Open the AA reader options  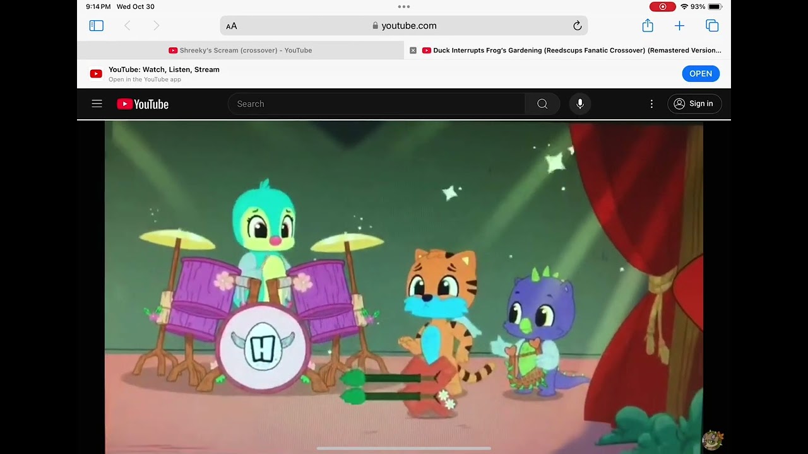(x=232, y=26)
